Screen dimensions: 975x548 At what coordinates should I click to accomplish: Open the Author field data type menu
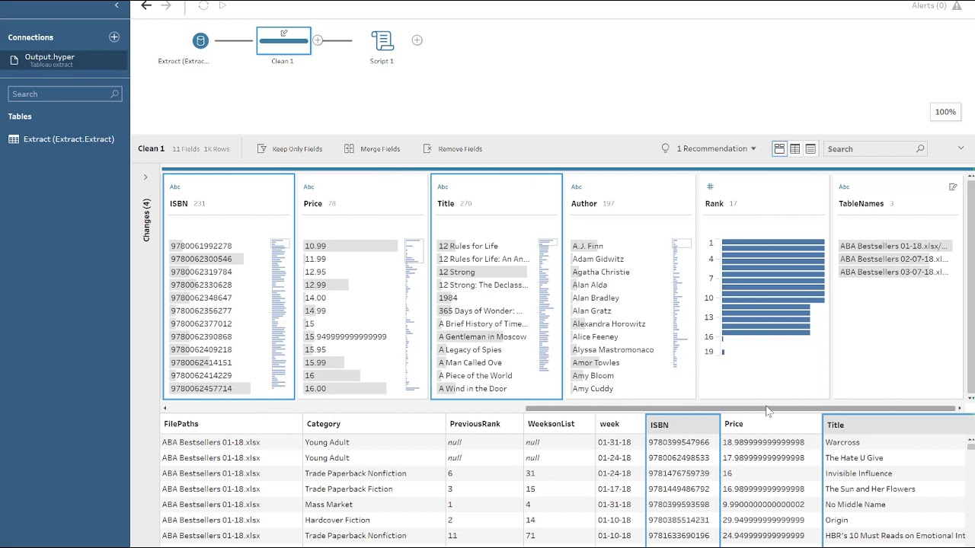(577, 186)
